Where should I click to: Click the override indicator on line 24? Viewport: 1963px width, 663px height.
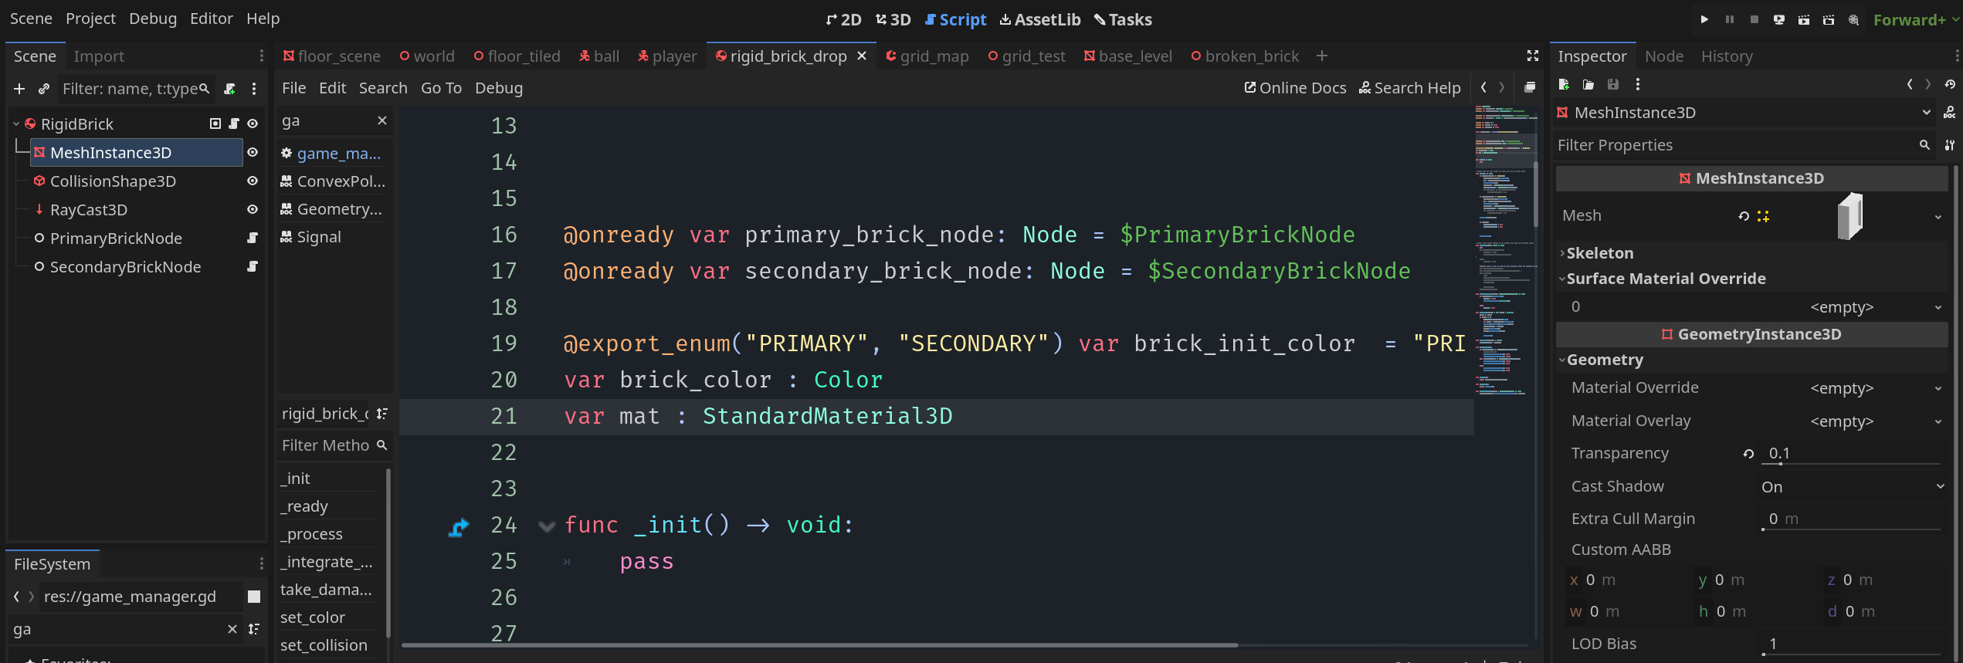459,527
